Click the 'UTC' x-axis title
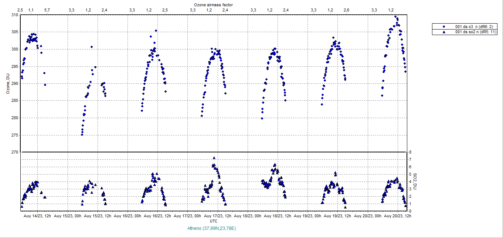The image size is (503, 238). [213, 221]
